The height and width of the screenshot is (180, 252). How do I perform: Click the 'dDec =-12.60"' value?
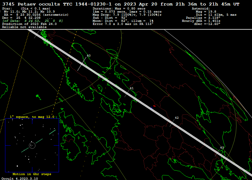[207, 24]
